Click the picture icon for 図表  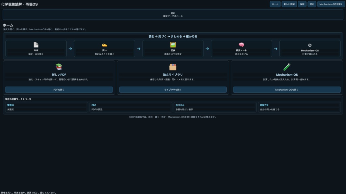173,45
